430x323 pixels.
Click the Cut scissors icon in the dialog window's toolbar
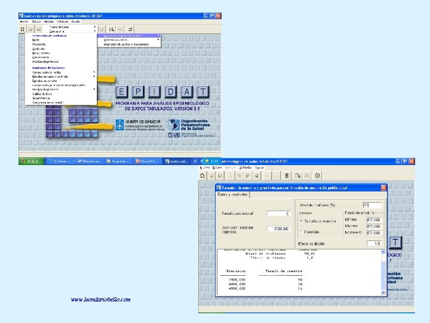231,175
